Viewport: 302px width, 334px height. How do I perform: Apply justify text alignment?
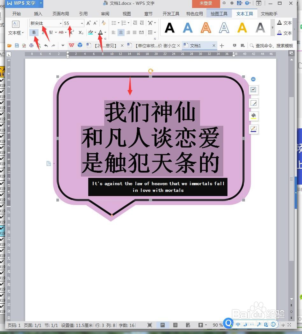click(134, 32)
